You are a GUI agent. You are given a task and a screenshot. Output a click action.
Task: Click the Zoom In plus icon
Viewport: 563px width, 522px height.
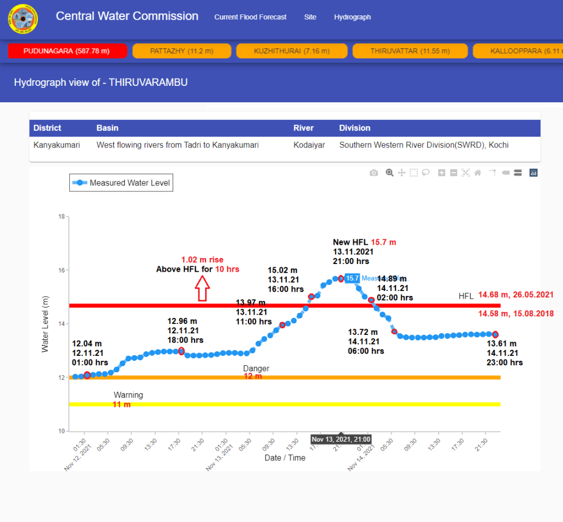441,173
